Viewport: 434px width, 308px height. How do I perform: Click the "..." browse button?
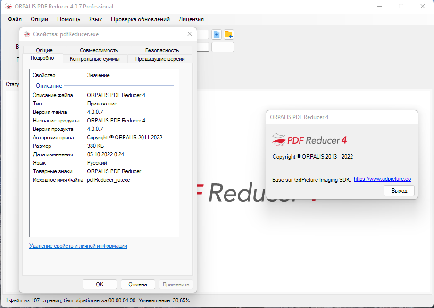222,48
